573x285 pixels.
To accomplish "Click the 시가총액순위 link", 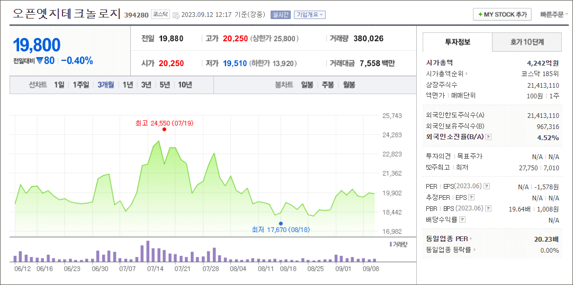I will tap(445, 73).
